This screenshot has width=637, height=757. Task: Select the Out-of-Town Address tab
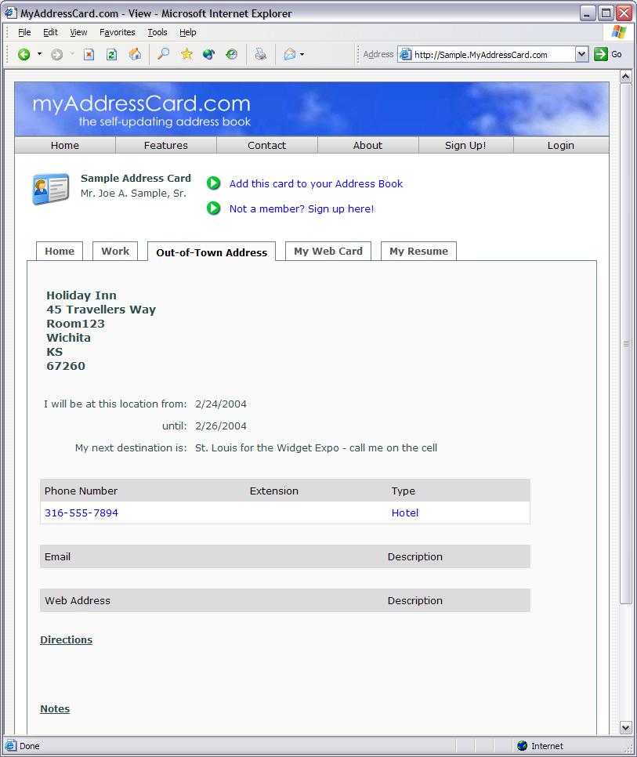coord(212,252)
